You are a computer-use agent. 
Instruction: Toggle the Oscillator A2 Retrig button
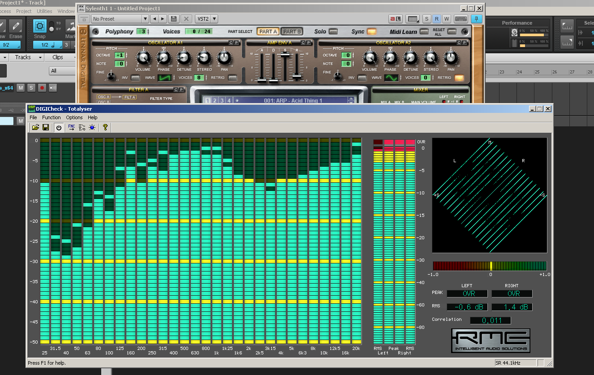[x=459, y=78]
